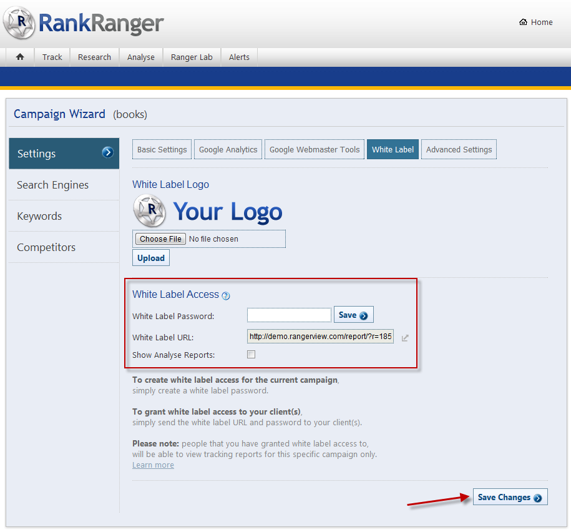The height and width of the screenshot is (532, 571).
Task: Click Save button beside password field
Action: tap(354, 315)
